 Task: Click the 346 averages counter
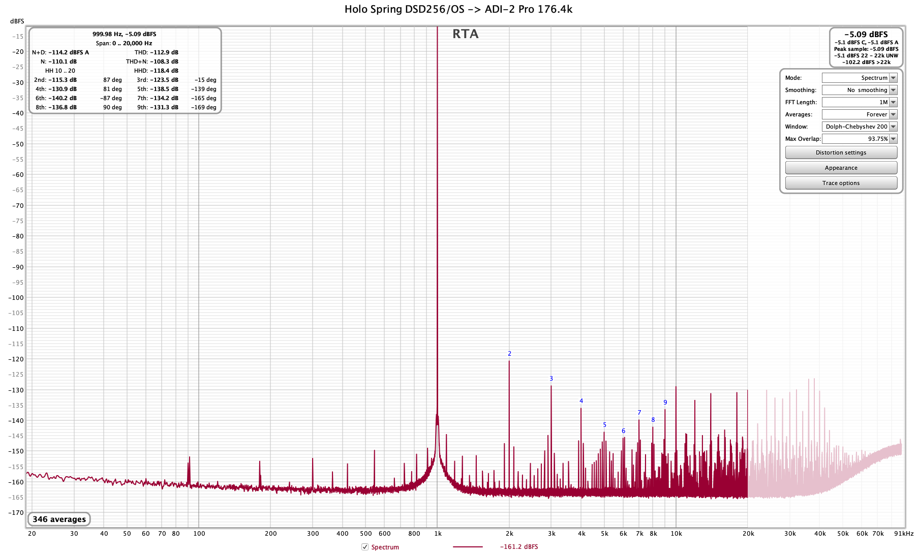[x=59, y=519]
